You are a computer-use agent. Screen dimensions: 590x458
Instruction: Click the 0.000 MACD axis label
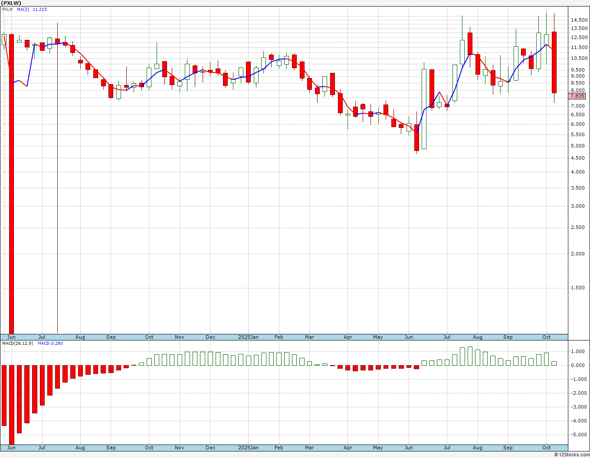[578, 365]
